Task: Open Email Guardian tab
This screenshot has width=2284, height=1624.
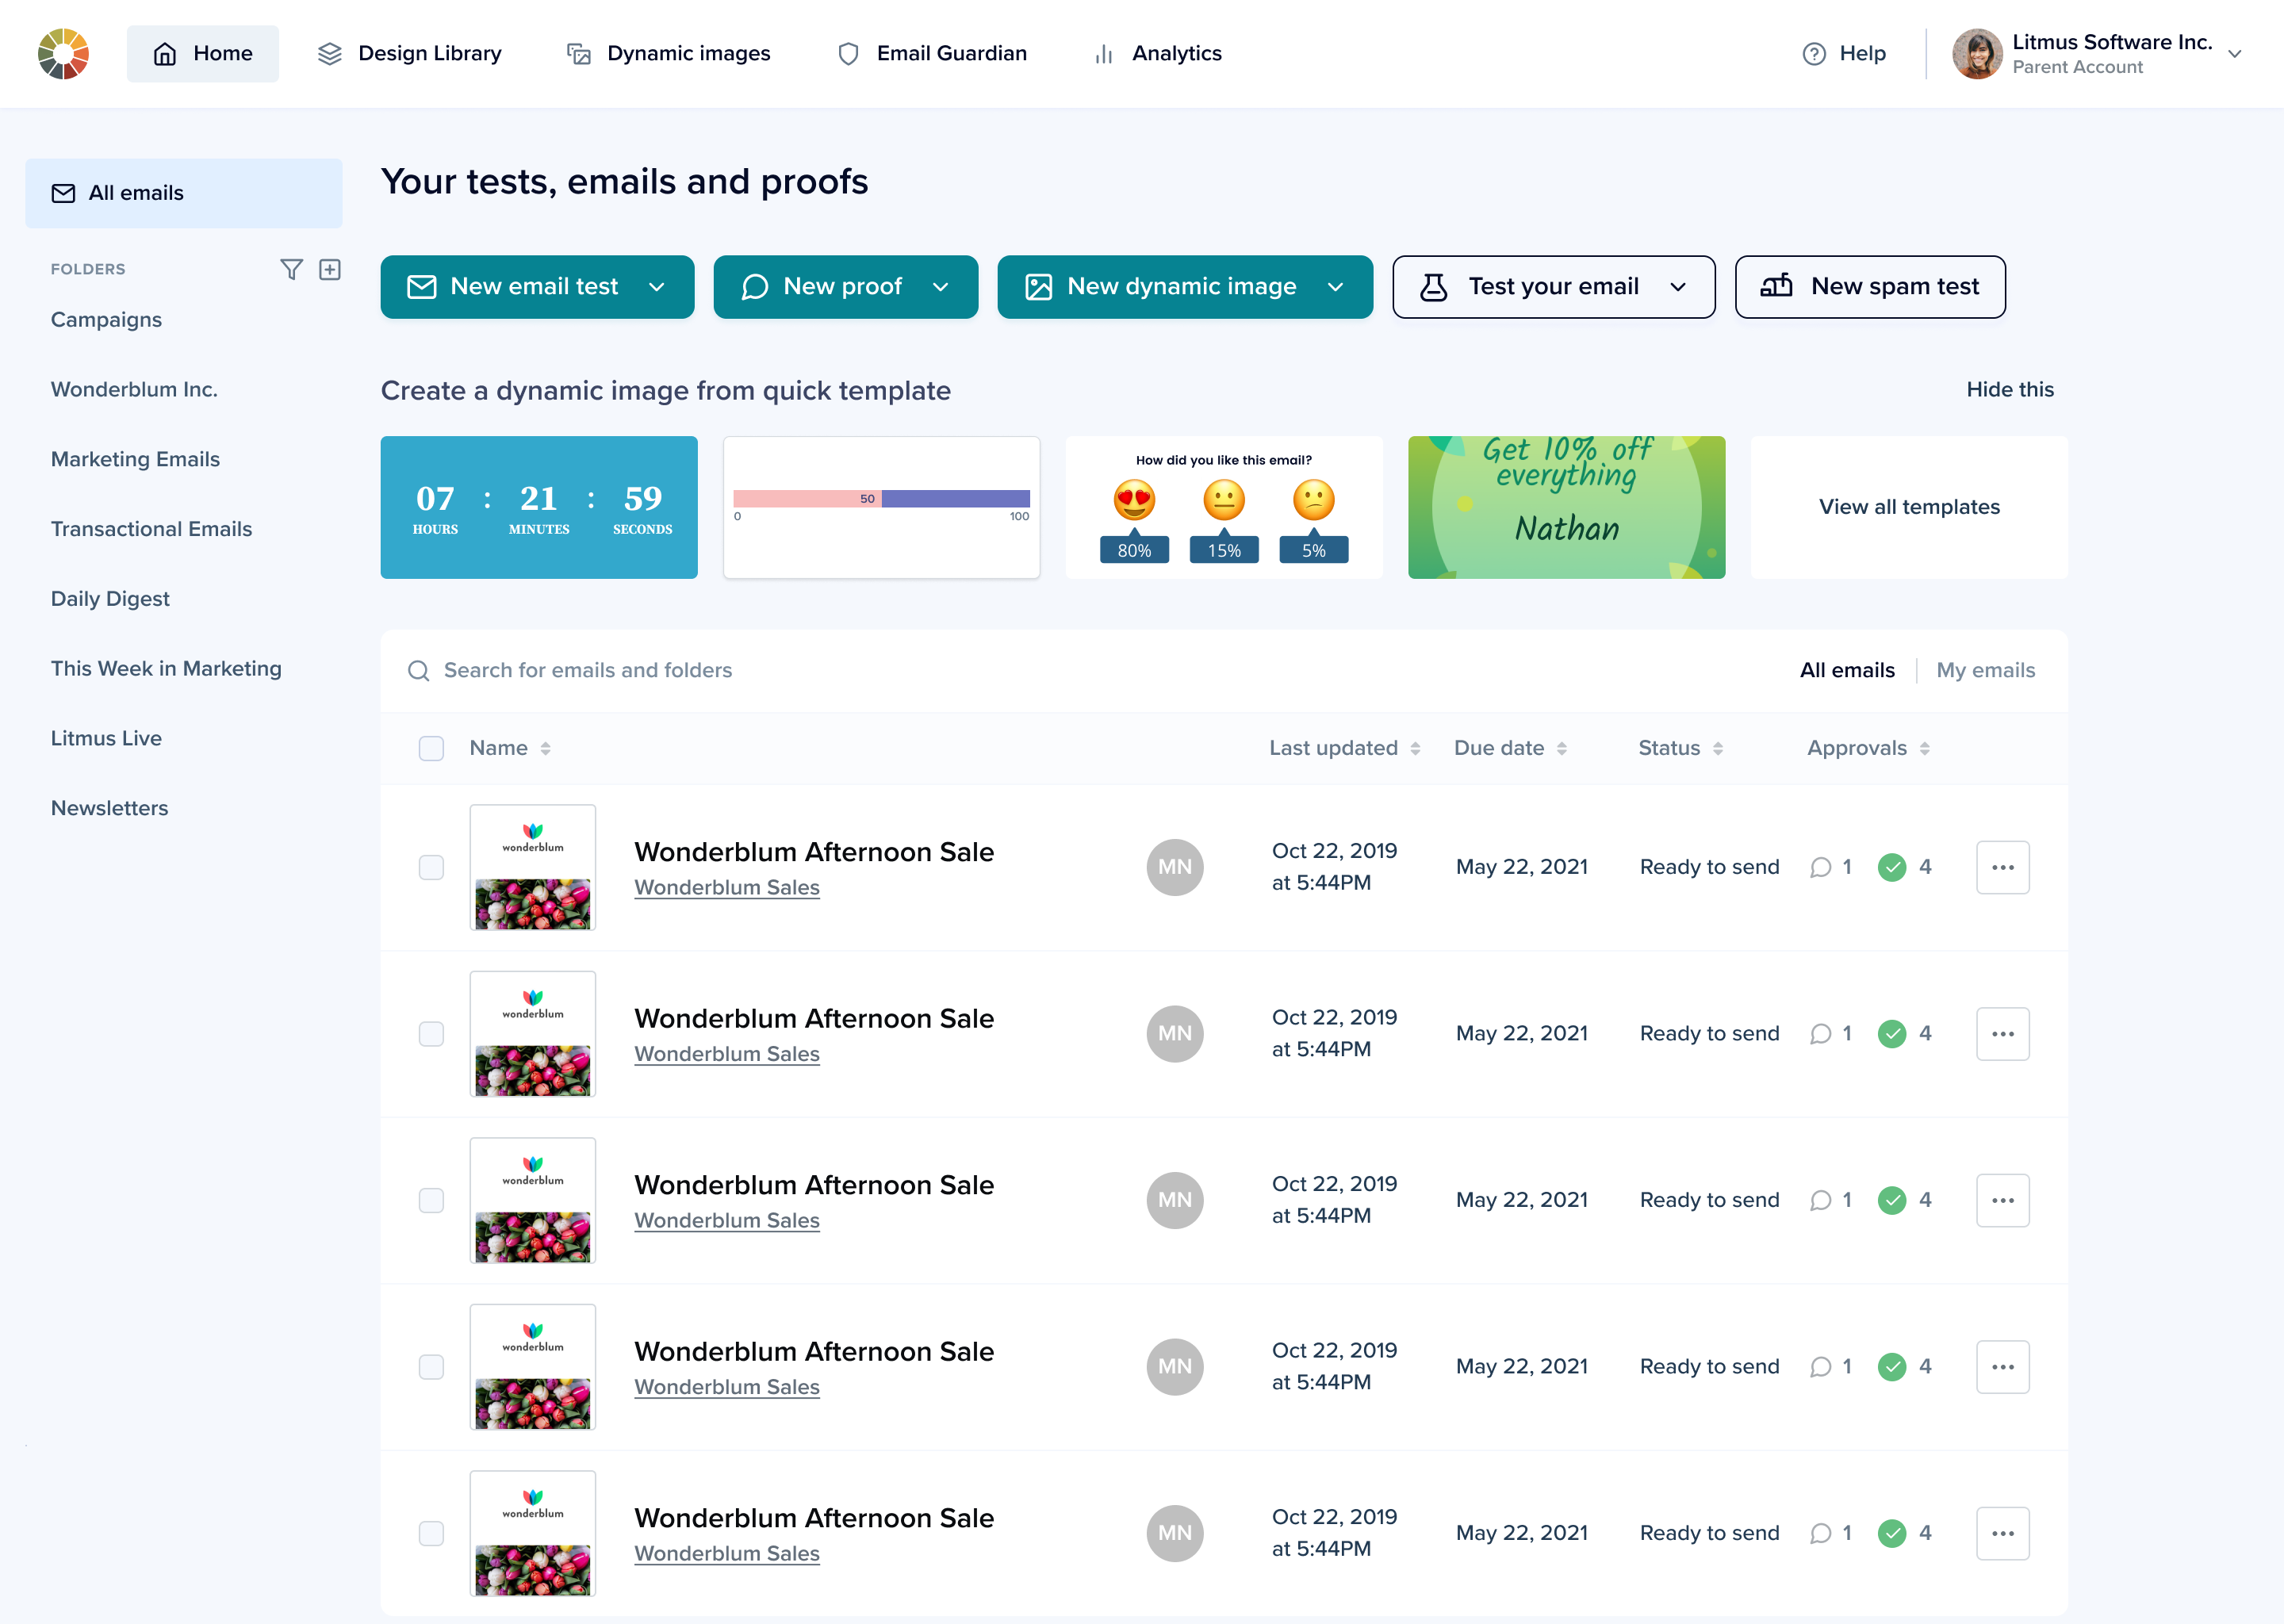Action: coord(932,53)
